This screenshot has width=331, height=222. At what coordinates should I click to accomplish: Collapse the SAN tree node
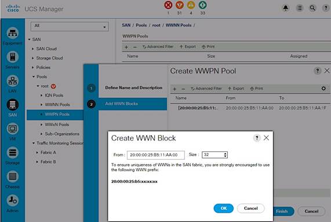30,39
